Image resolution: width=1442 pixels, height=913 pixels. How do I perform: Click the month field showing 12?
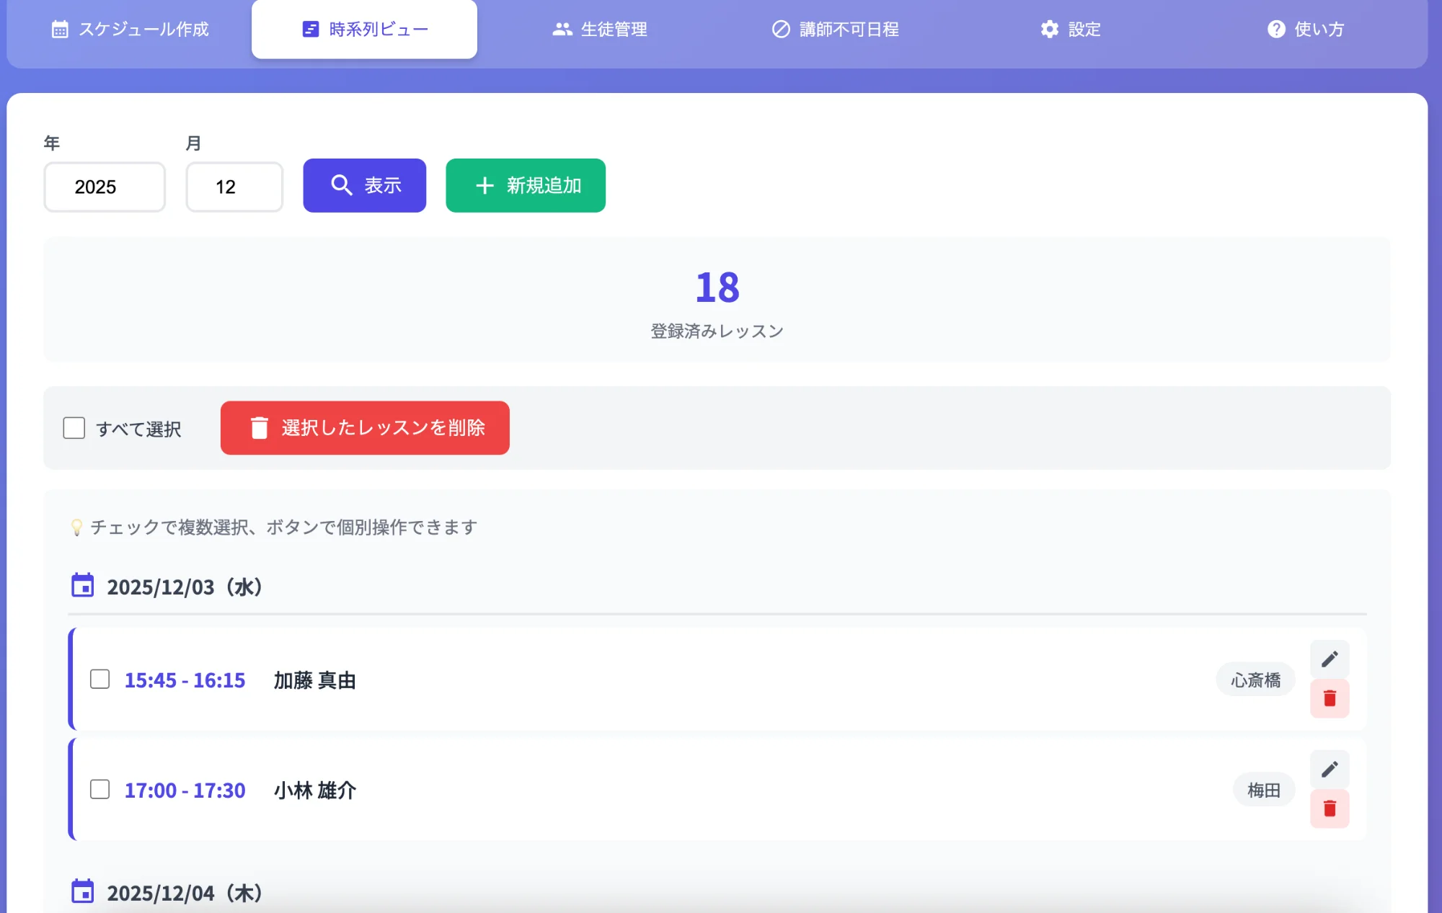point(234,187)
